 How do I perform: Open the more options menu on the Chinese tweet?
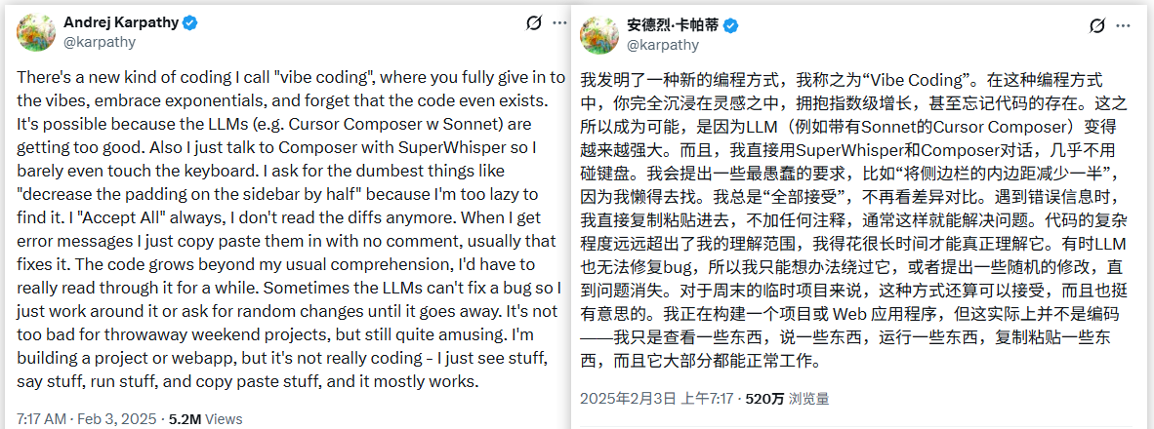(x=1127, y=25)
